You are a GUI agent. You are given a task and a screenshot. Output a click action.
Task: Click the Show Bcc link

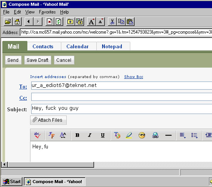[134, 77]
